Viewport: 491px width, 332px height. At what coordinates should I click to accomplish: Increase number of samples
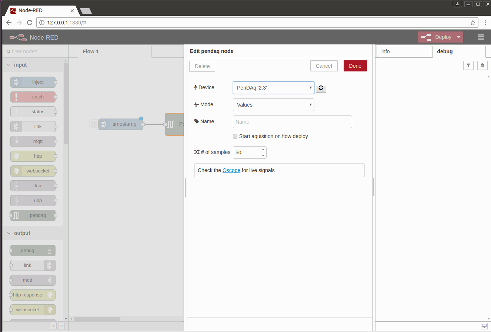click(x=263, y=150)
